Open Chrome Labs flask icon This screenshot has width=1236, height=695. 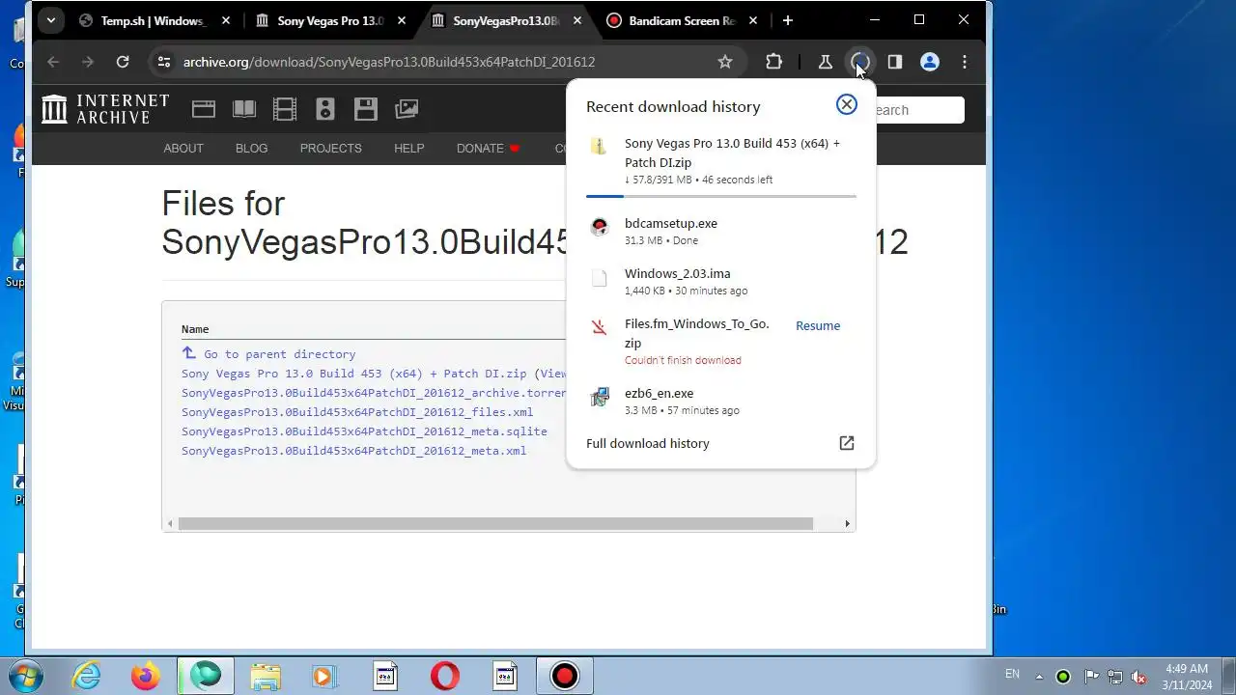(x=825, y=62)
